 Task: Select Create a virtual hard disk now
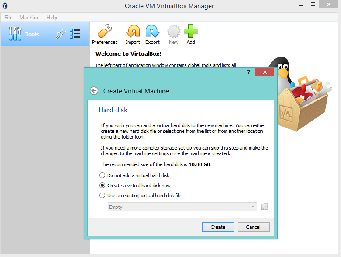(135, 186)
